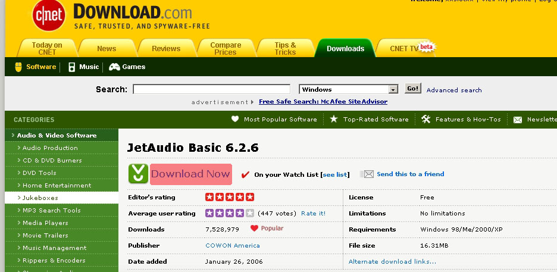This screenshot has height=272, width=557.
Task: Open Alternate download links
Action: click(392, 262)
